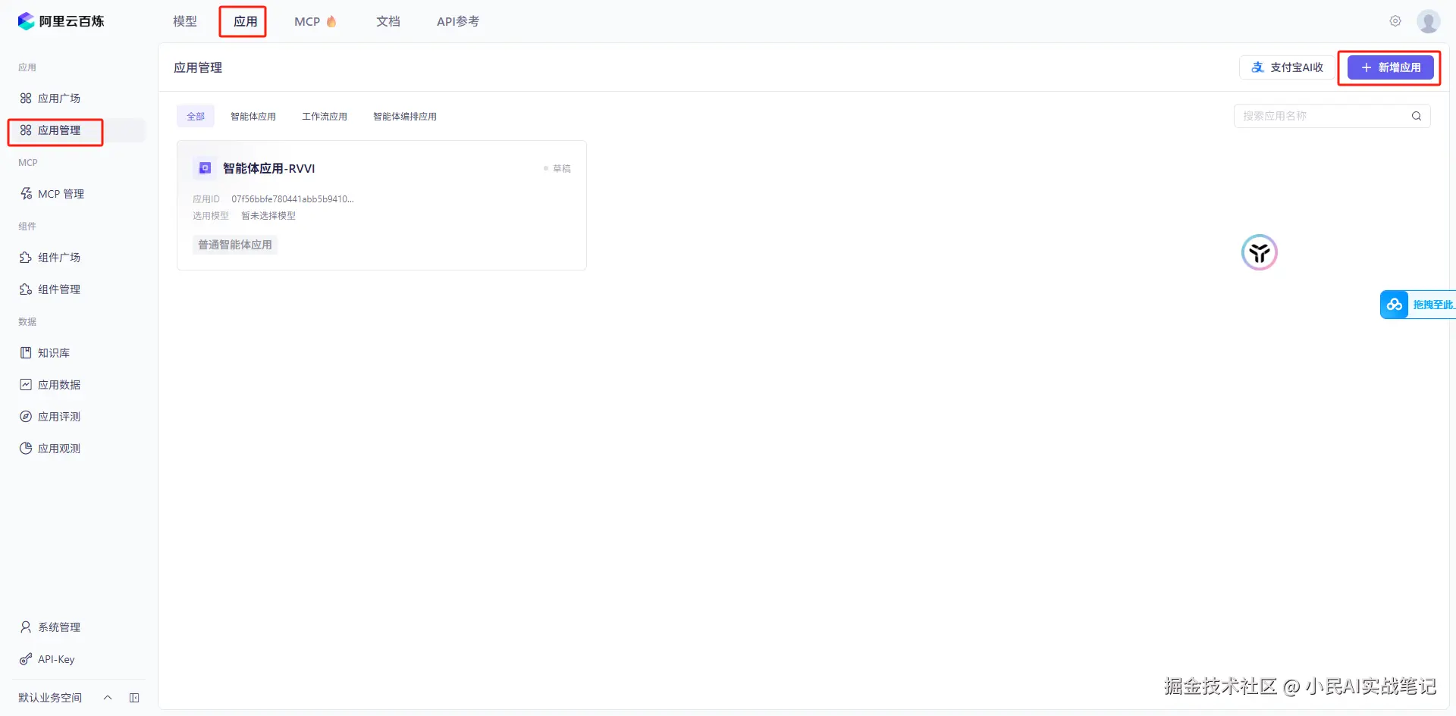The height and width of the screenshot is (716, 1456).
Task: Click the floating assistant round icon
Action: point(1260,252)
